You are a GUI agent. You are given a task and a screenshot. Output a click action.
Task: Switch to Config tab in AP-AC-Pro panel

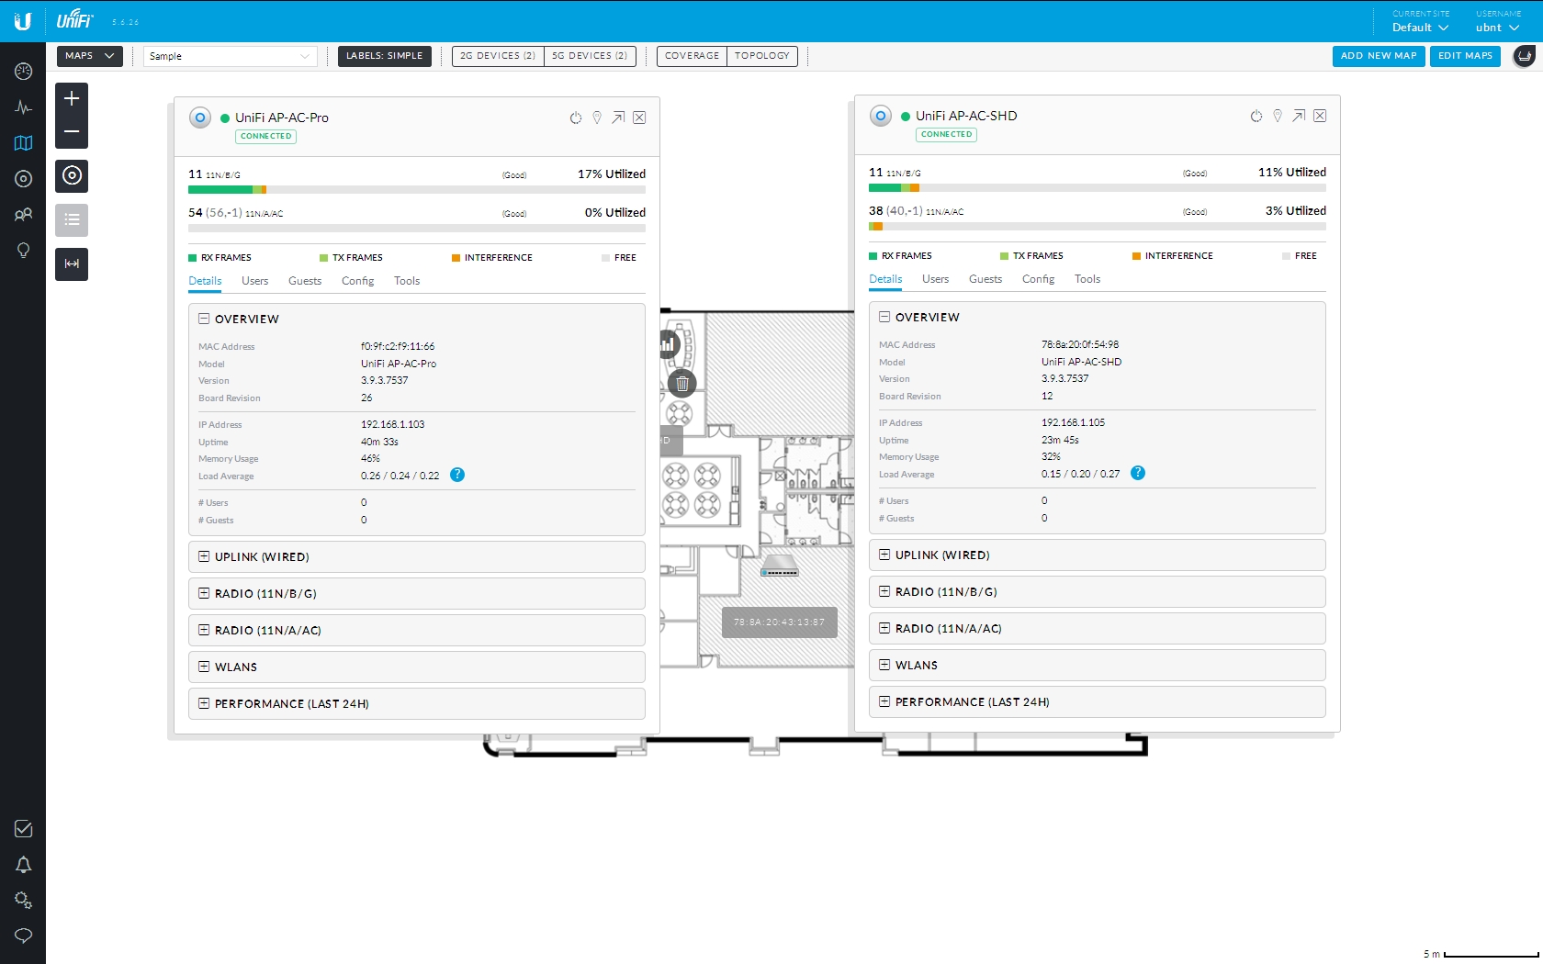357,281
